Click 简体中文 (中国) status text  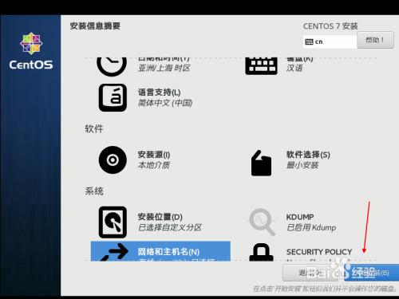[x=165, y=103]
